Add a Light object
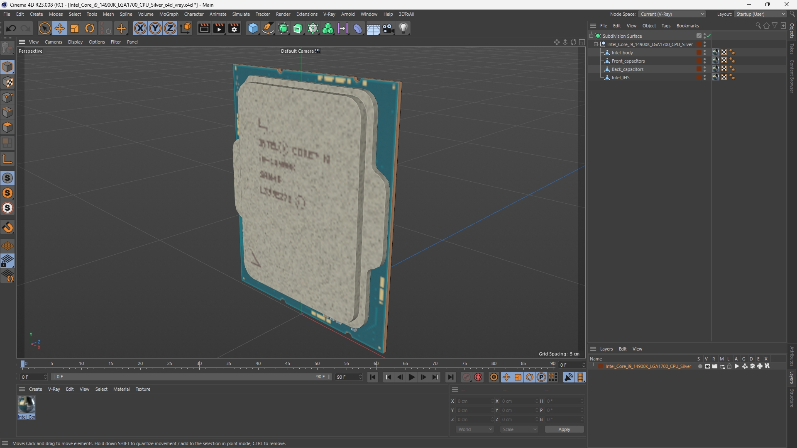Screen dimensions: 797x448 click(403, 28)
